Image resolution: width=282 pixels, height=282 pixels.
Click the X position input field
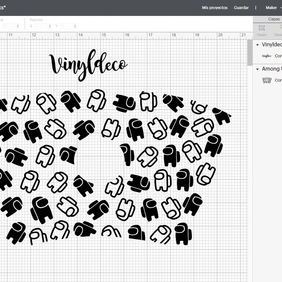coord(41,26)
